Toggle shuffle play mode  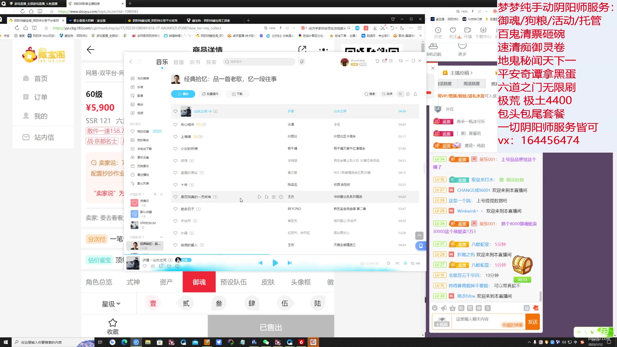(x=397, y=263)
